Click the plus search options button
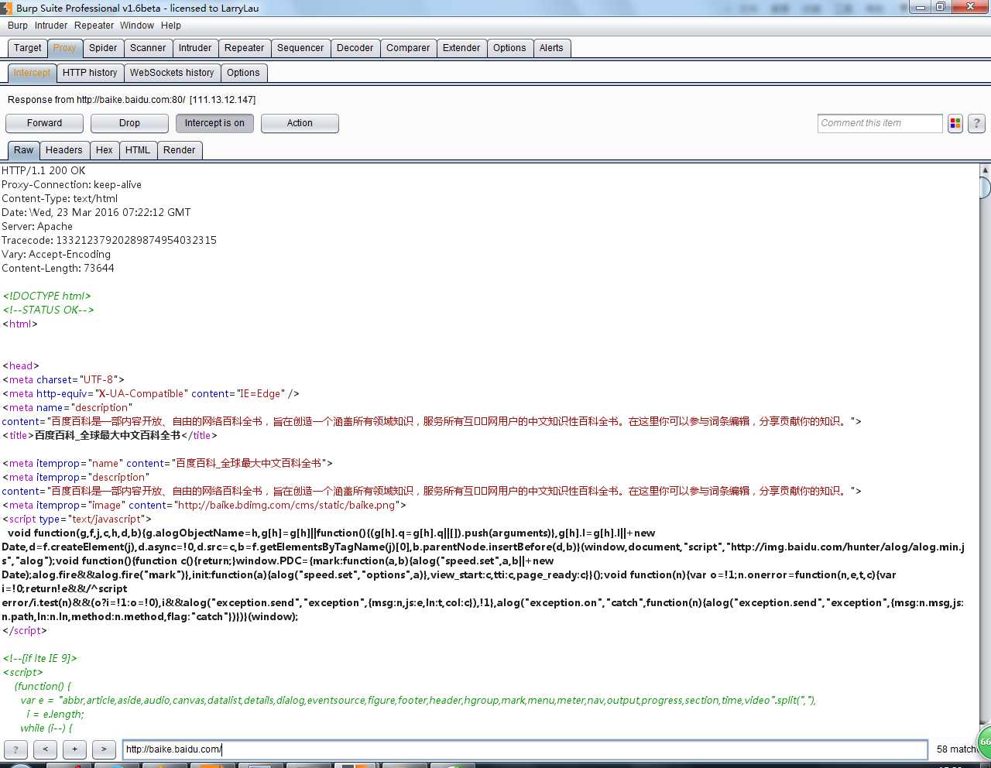 click(74, 749)
